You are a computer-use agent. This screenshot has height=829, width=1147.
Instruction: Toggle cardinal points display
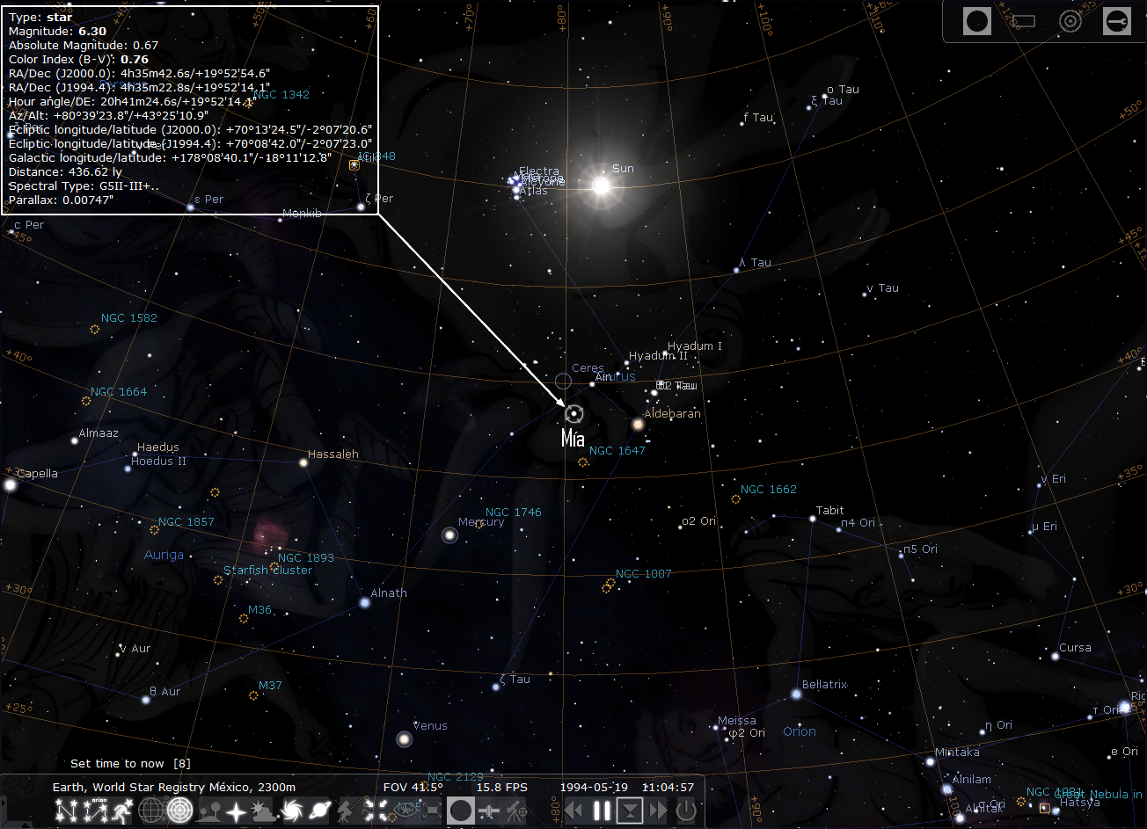[236, 811]
